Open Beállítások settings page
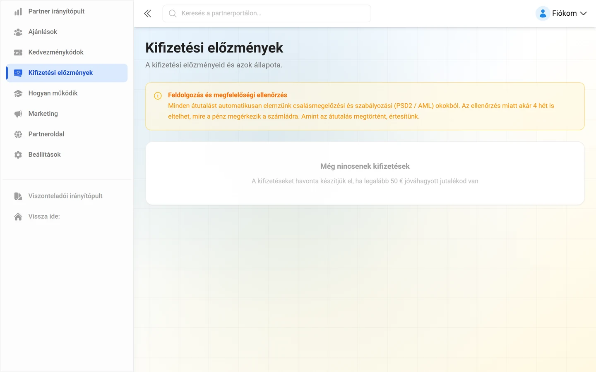This screenshot has width=596, height=372. click(67, 155)
